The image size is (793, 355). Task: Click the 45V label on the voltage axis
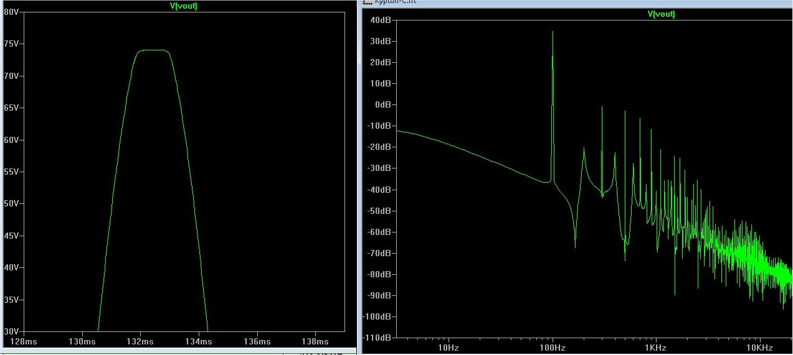click(12, 236)
